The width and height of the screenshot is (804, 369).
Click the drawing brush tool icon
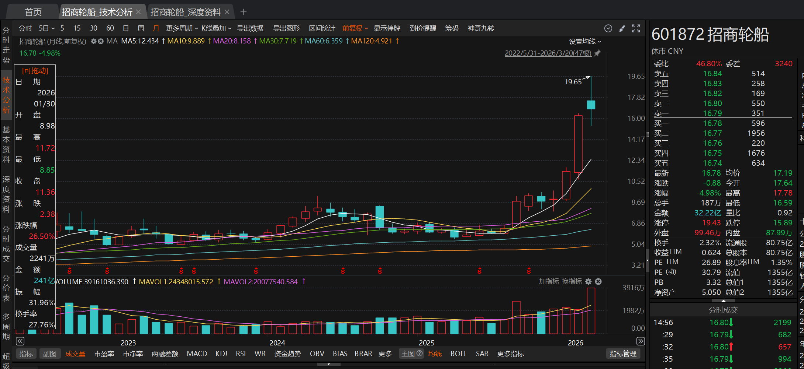622,28
